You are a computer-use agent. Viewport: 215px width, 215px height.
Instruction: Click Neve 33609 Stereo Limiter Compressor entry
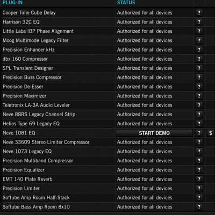pyautogui.click(x=46, y=142)
